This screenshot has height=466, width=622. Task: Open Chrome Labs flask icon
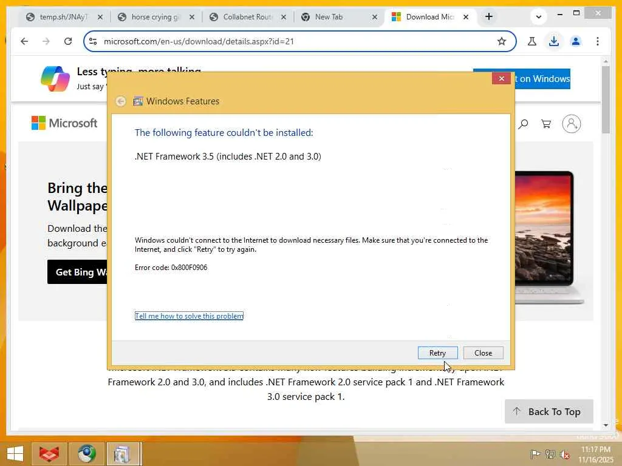[x=532, y=41]
